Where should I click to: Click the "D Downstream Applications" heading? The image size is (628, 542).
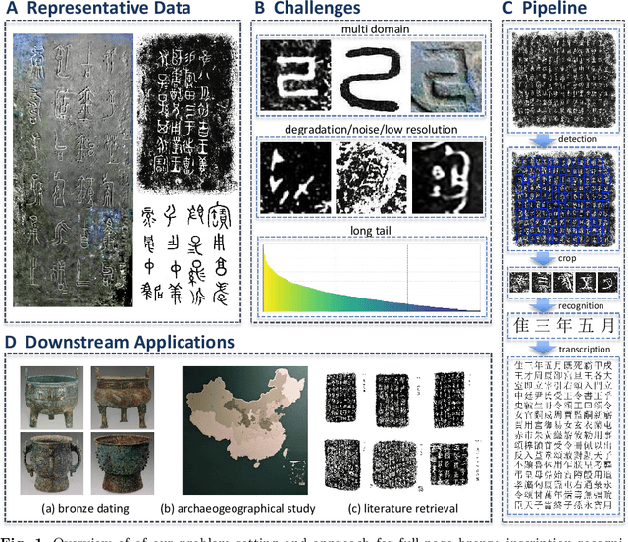coord(122,342)
